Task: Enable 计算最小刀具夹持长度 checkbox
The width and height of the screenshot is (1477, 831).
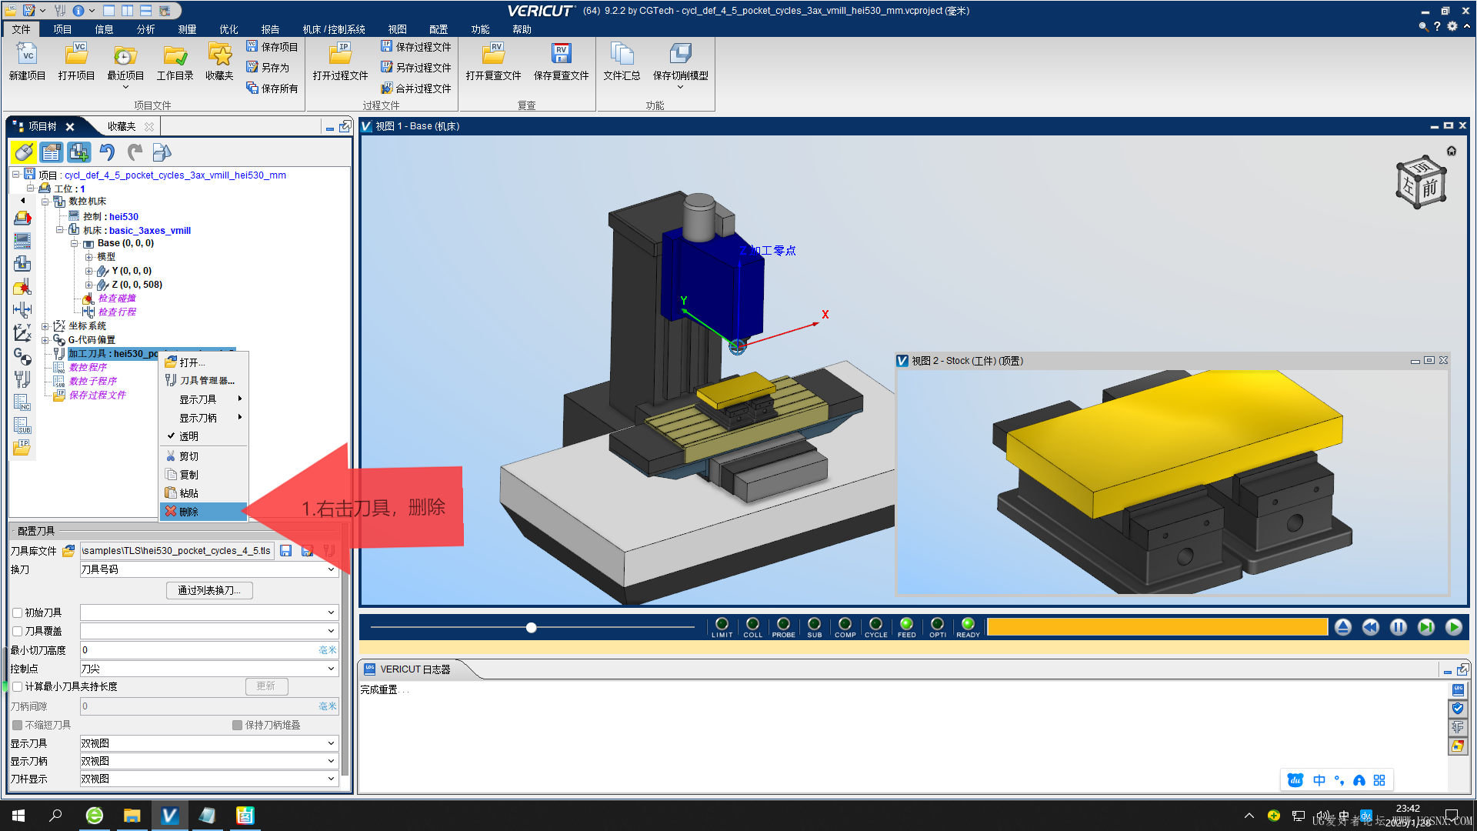Action: click(x=17, y=687)
